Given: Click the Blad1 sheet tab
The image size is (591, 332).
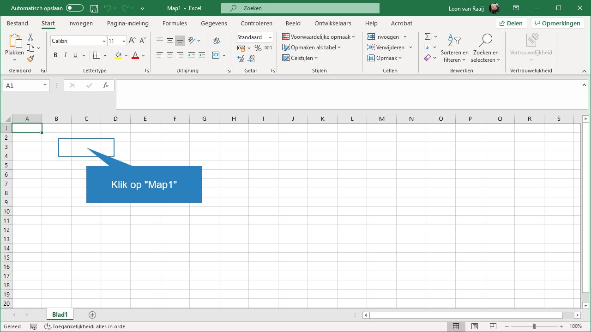Looking at the screenshot, I should tap(60, 314).
